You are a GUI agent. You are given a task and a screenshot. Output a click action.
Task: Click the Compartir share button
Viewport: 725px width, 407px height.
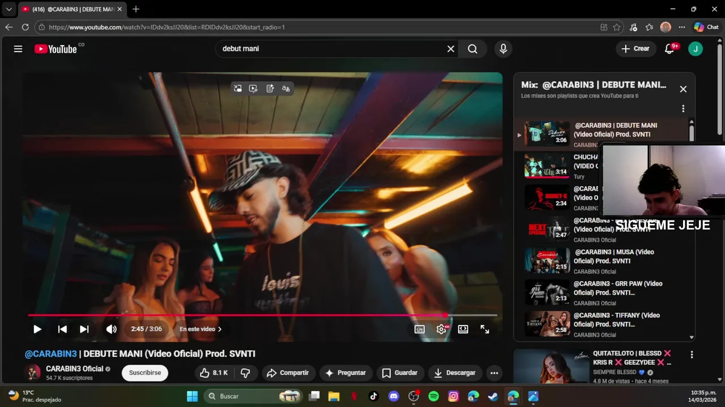click(x=288, y=373)
